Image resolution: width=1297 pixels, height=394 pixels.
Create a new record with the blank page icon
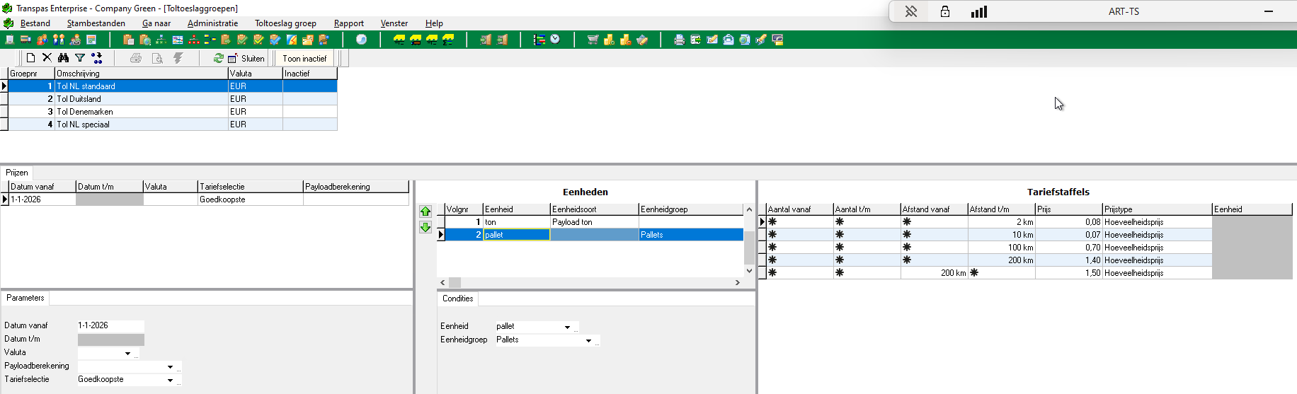pos(30,58)
